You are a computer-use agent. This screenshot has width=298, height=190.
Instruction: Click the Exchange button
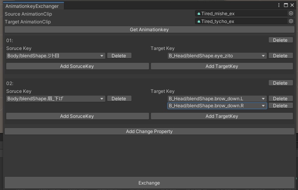[x=149, y=183]
